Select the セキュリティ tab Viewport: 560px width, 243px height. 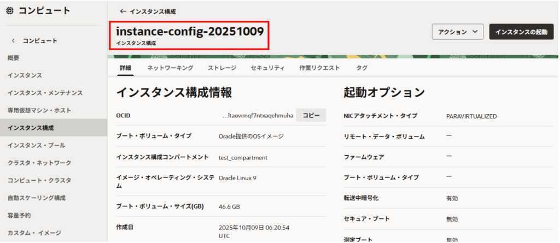tap(267, 68)
